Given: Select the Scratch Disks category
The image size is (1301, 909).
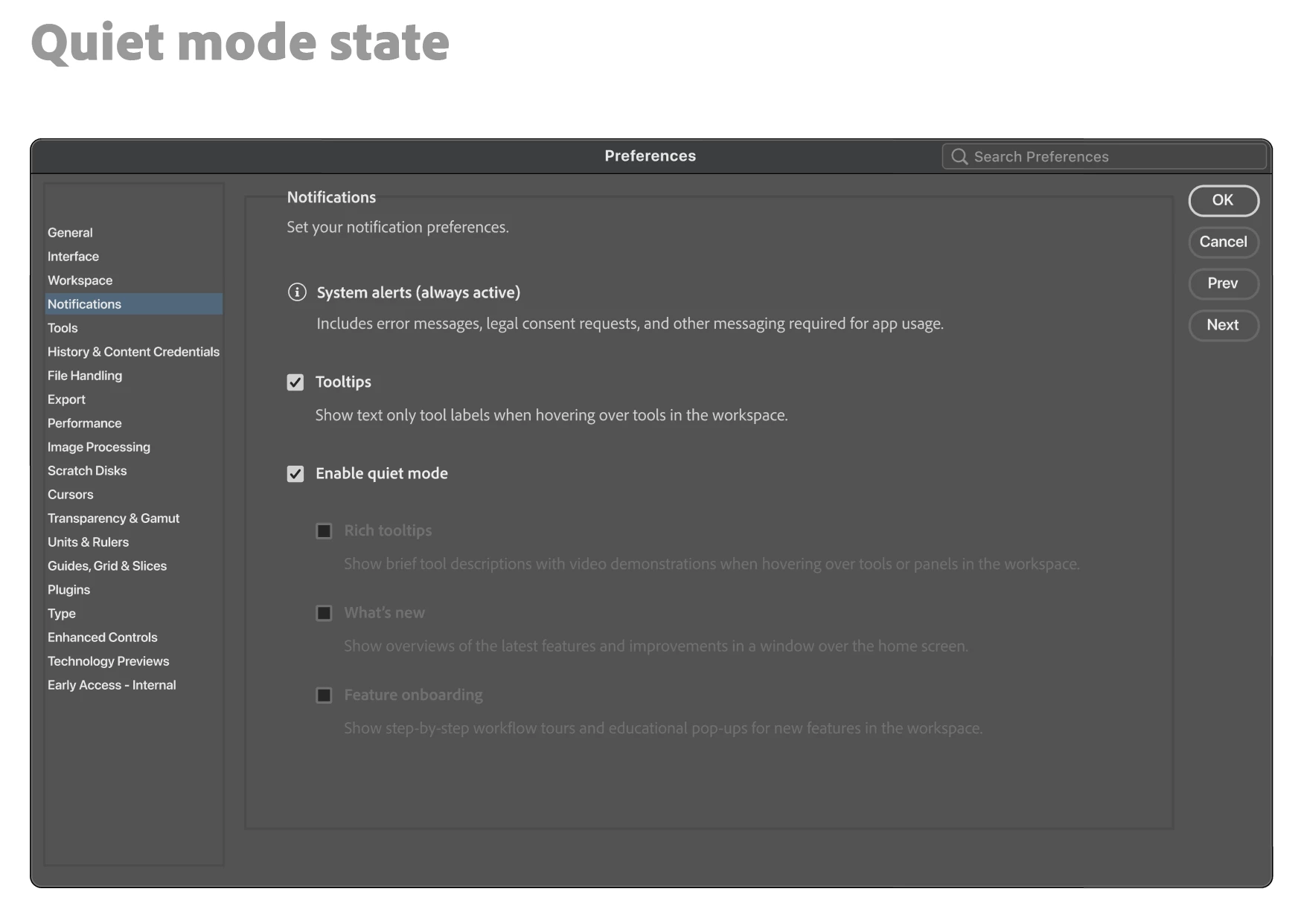Looking at the screenshot, I should [x=87, y=471].
